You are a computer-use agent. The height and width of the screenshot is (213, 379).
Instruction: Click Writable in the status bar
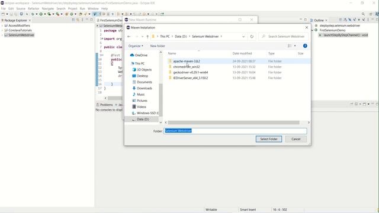pyautogui.click(x=211, y=209)
